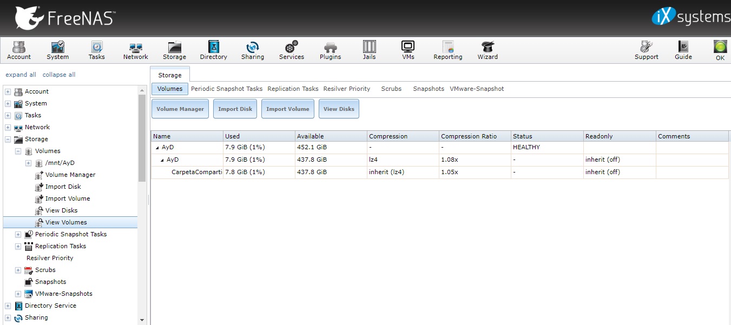Image resolution: width=731 pixels, height=325 pixels.
Task: Click the View Disks button
Action: tap(339, 109)
